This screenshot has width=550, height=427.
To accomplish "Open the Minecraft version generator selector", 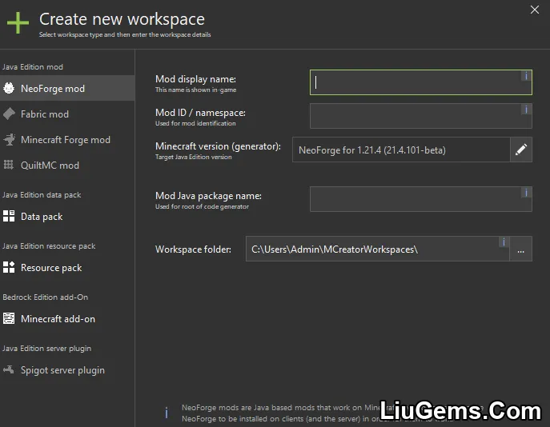I will pos(401,150).
